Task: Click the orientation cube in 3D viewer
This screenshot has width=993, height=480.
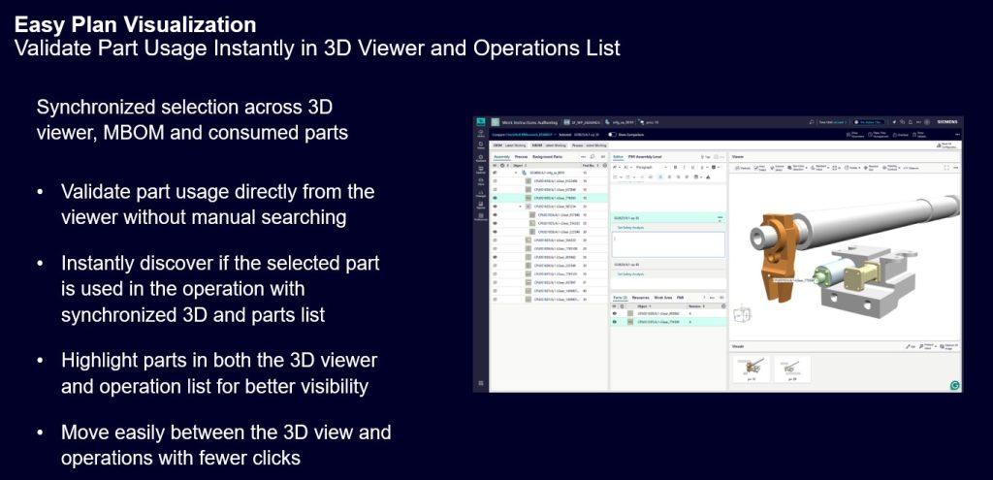Action: [742, 316]
